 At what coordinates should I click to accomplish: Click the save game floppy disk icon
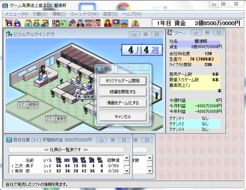pyautogui.click(x=9, y=23)
